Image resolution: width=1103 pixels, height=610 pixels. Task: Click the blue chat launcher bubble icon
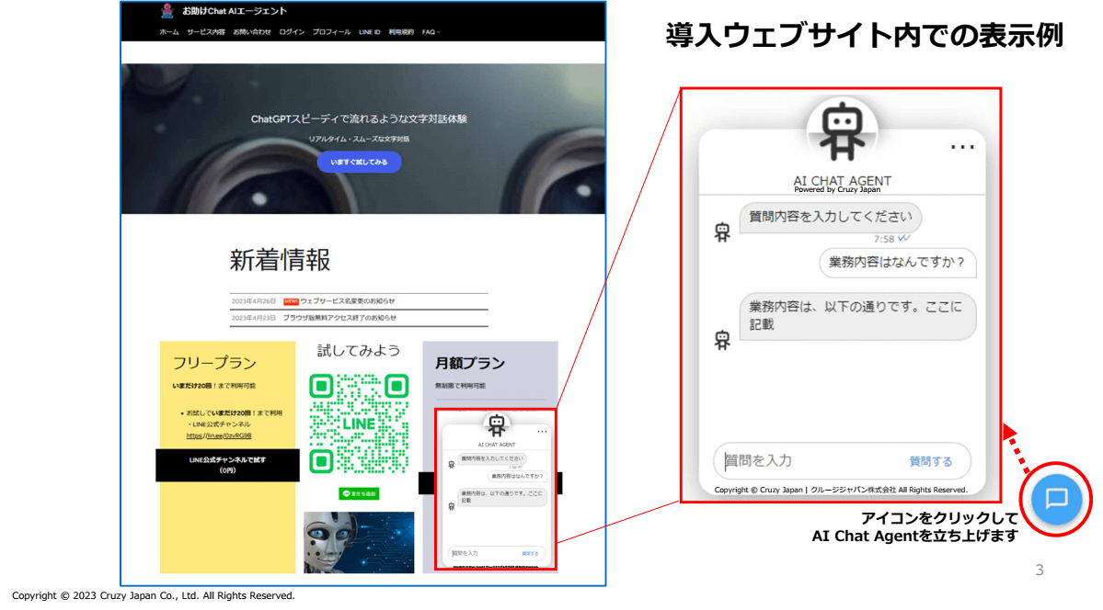1056,498
